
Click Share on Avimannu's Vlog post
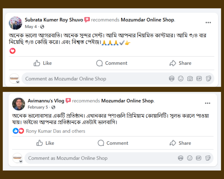pos(180,143)
